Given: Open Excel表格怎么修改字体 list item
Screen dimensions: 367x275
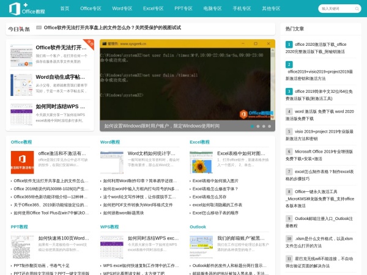Looking at the screenshot, I should pos(215,189).
